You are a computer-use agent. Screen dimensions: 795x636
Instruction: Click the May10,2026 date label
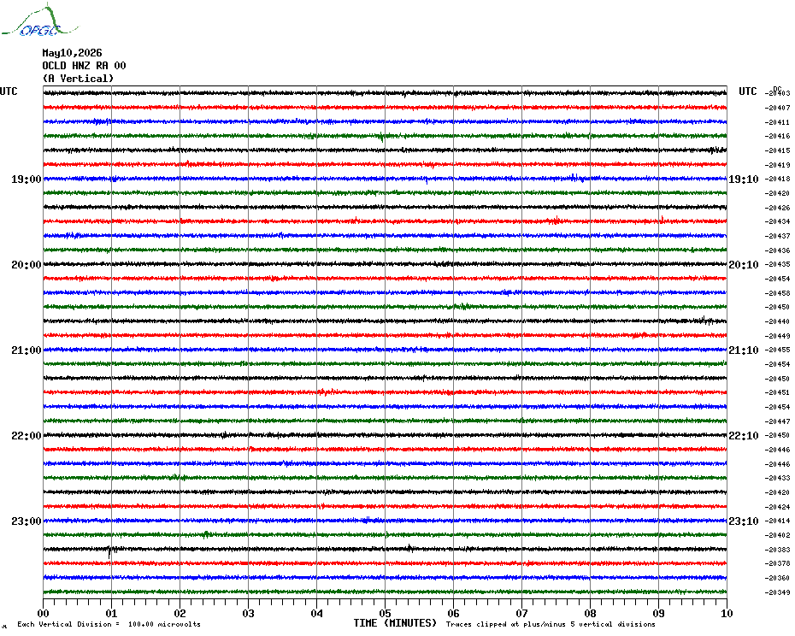coord(72,53)
